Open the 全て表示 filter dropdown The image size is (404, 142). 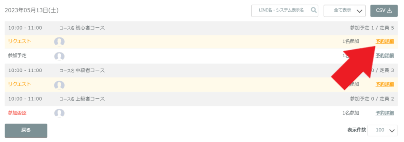[x=345, y=11]
